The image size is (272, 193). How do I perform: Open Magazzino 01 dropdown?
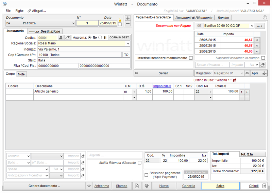coord(242,73)
